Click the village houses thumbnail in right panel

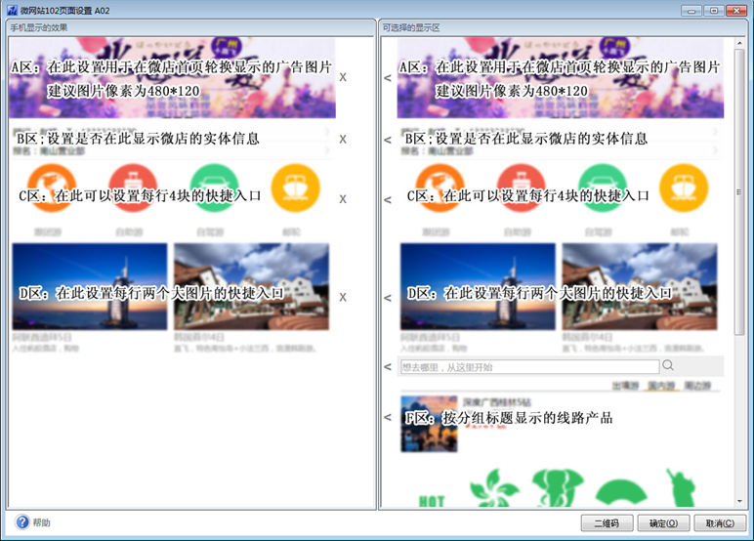click(640, 286)
